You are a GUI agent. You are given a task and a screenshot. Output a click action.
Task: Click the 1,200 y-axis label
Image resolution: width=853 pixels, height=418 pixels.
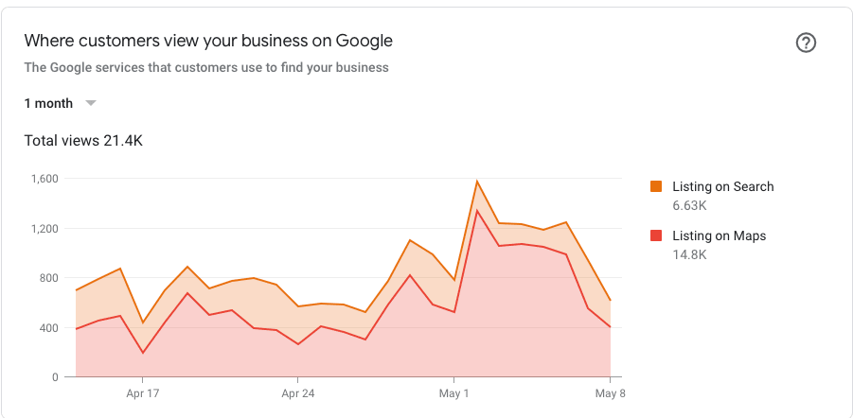44,229
